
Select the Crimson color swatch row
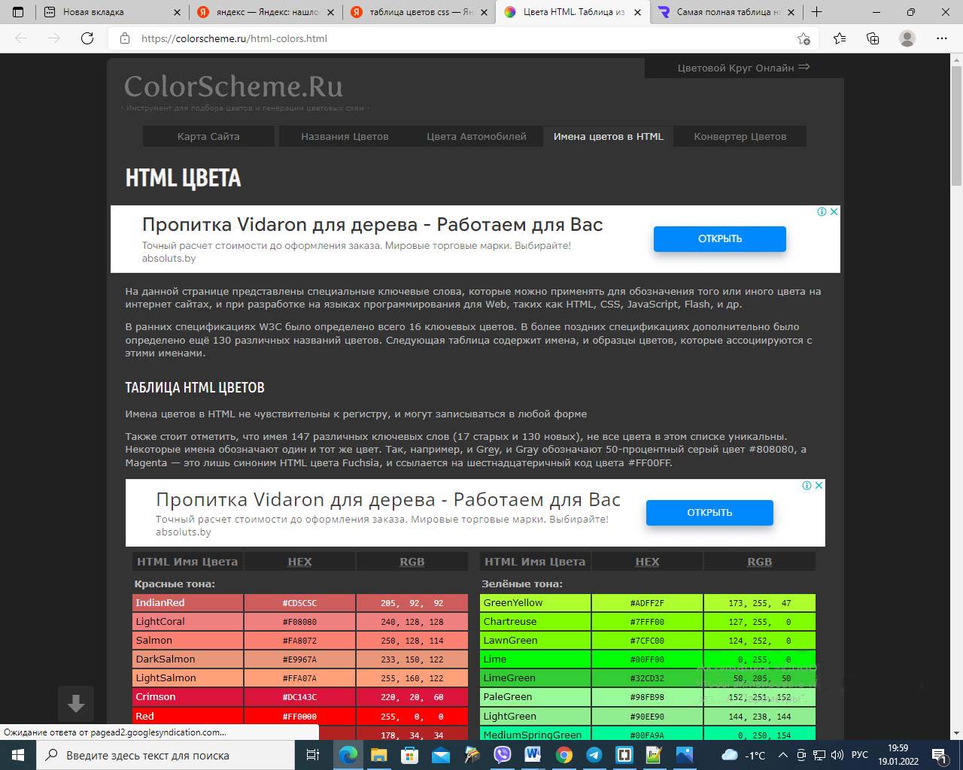[188, 697]
